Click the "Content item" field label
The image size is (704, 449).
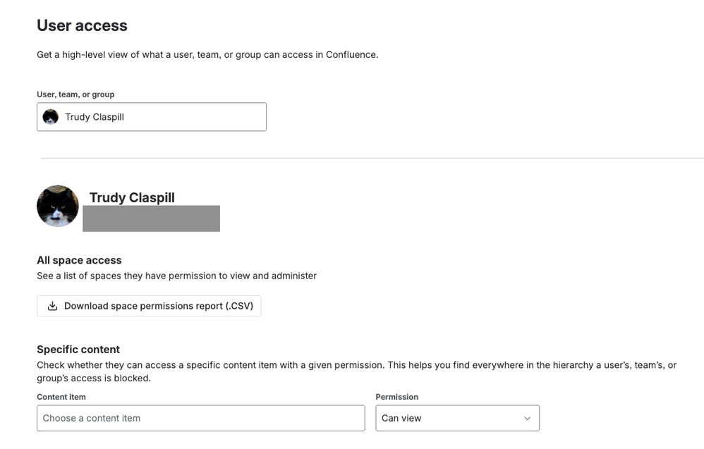click(x=61, y=397)
